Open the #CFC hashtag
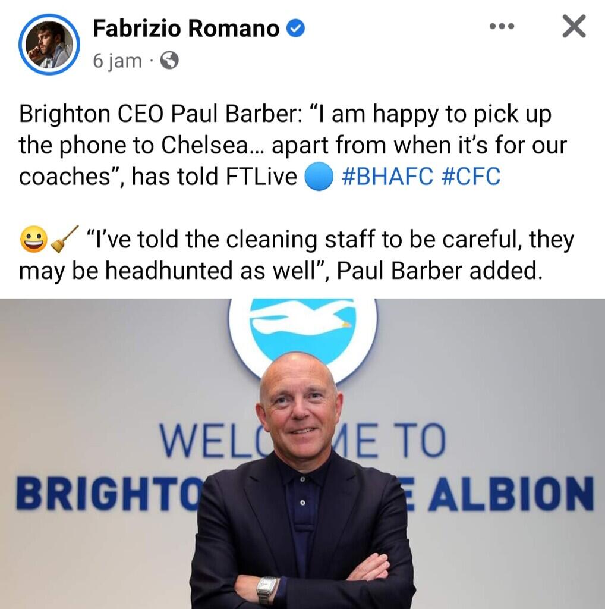 [471, 177]
